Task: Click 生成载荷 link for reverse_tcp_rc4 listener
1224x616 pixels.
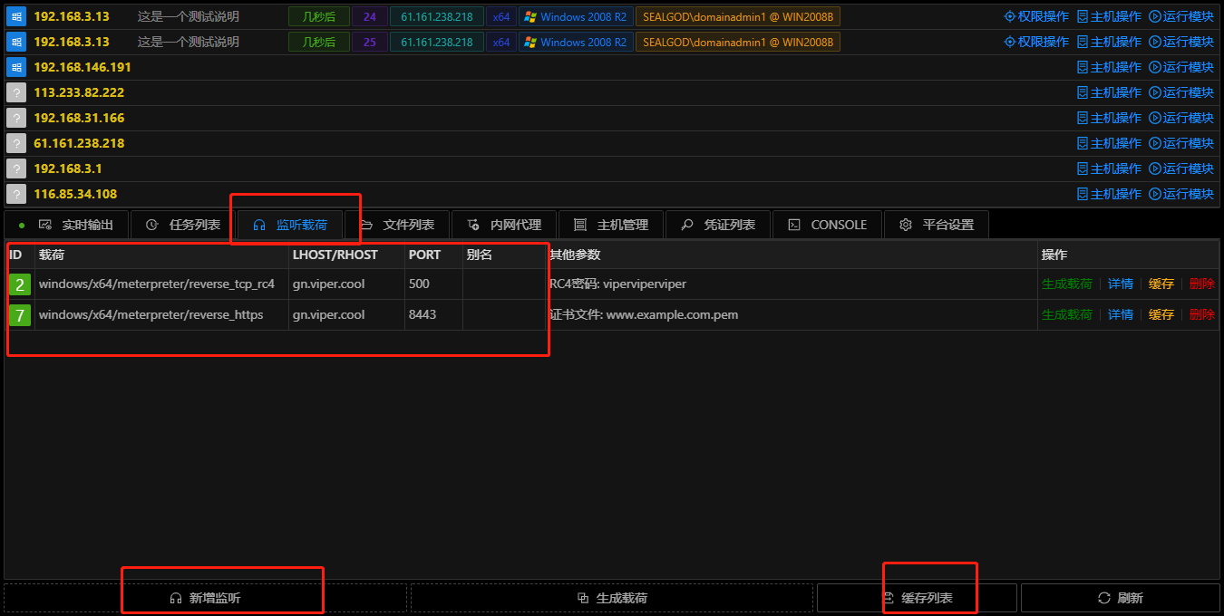Action: (x=1066, y=284)
